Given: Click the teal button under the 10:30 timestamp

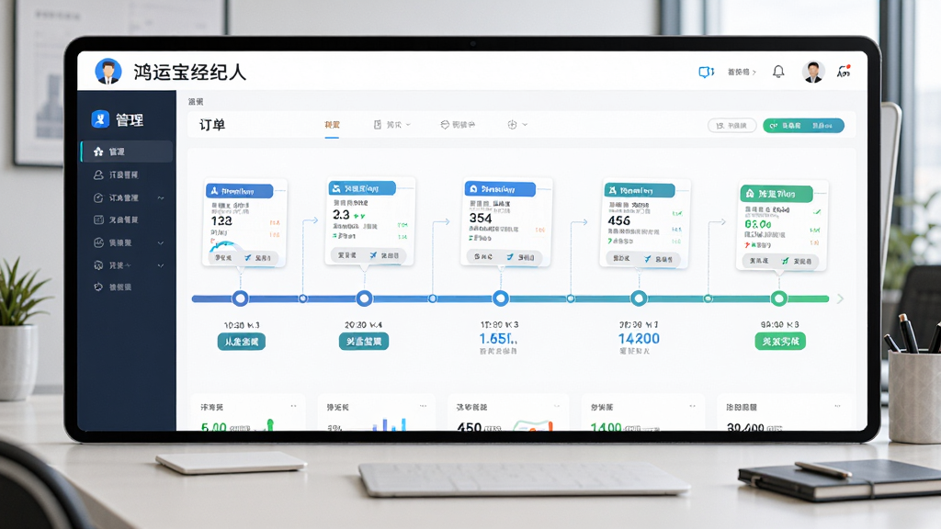Looking at the screenshot, I should [242, 342].
